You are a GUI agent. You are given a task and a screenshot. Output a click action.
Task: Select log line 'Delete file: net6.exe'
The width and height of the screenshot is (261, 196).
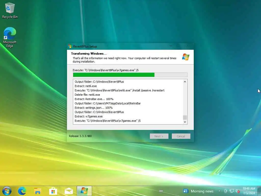[x=87, y=95]
